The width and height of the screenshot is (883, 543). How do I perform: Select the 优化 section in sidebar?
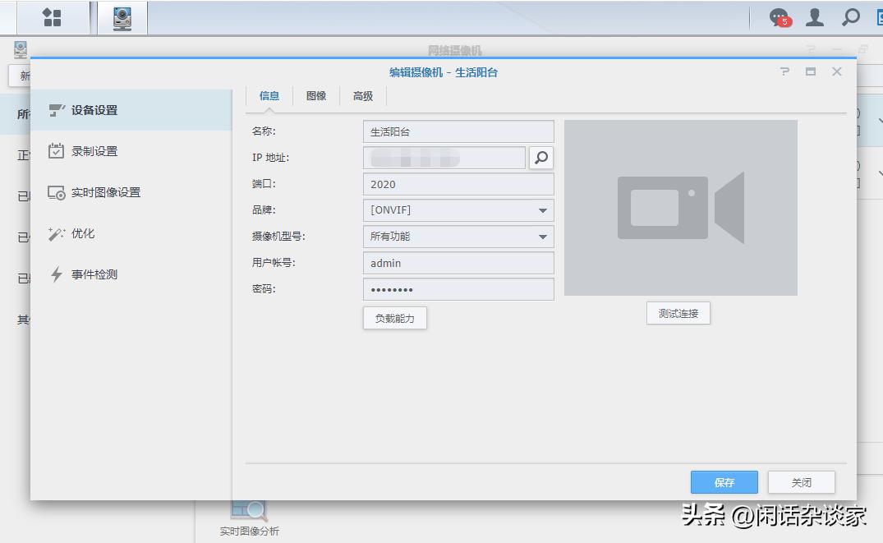(x=86, y=234)
